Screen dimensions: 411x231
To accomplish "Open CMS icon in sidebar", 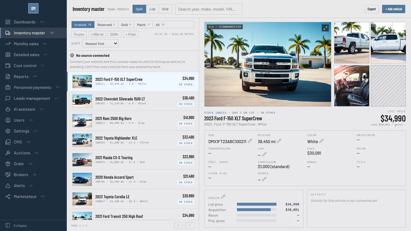I will (x=8, y=142).
